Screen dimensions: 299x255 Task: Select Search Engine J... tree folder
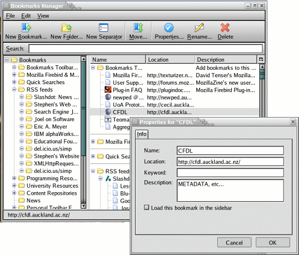click(x=56, y=112)
